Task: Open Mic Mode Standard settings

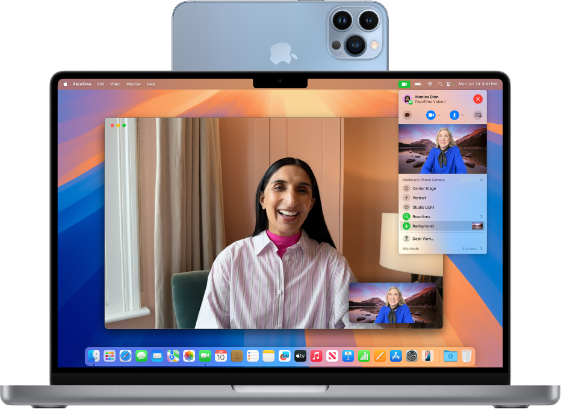Action: tap(470, 249)
